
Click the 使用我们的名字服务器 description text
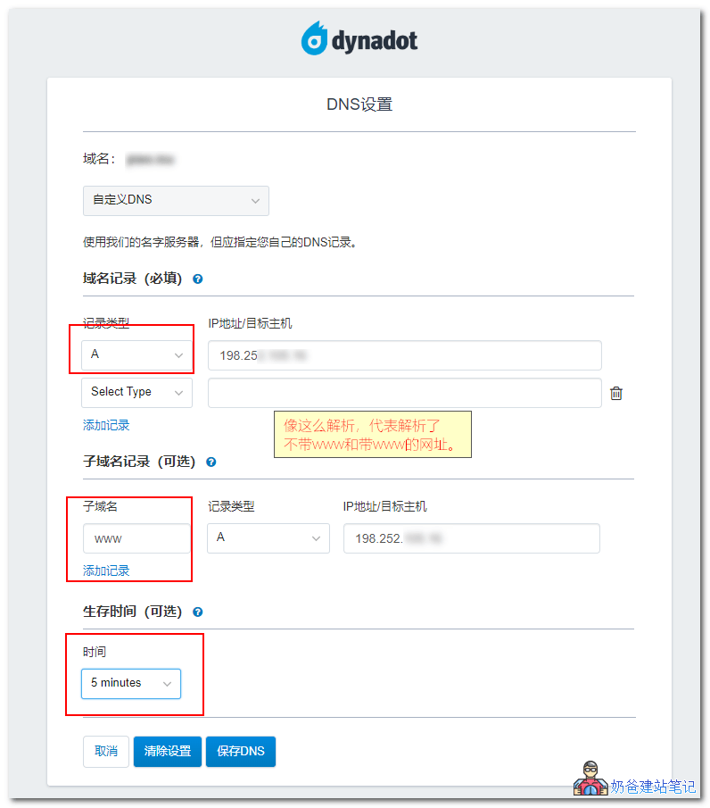pyautogui.click(x=219, y=242)
